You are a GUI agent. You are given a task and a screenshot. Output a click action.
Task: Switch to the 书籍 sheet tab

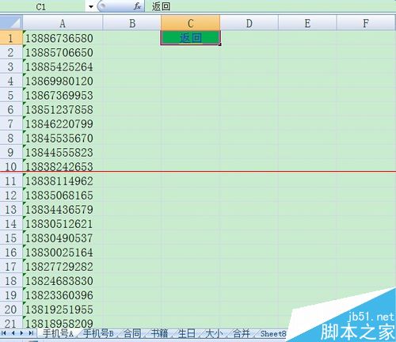pos(159,334)
